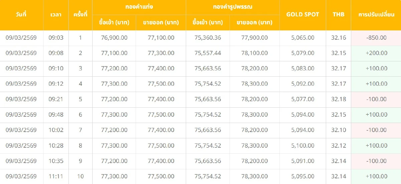The width and height of the screenshot is (401, 184).
Task: Click the ทองคำรูปพรรณ group header
Action: [x=233, y=7]
